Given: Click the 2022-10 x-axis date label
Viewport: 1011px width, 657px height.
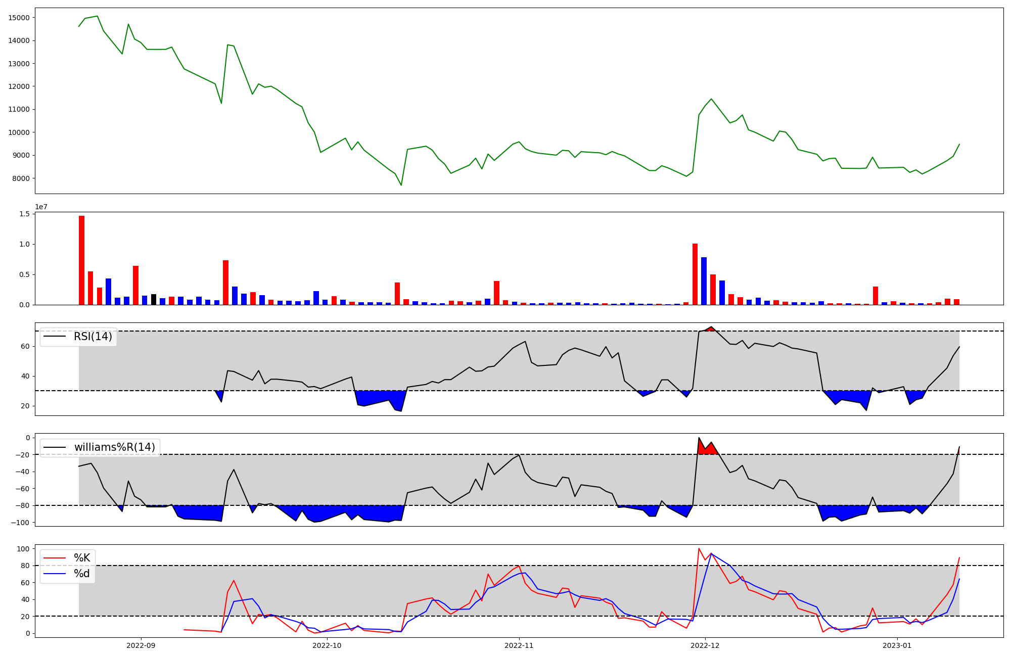Looking at the screenshot, I should [x=327, y=645].
